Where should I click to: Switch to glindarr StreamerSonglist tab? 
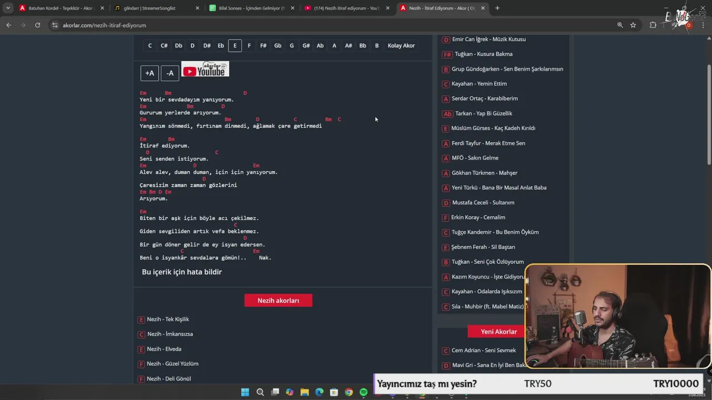coord(156,8)
